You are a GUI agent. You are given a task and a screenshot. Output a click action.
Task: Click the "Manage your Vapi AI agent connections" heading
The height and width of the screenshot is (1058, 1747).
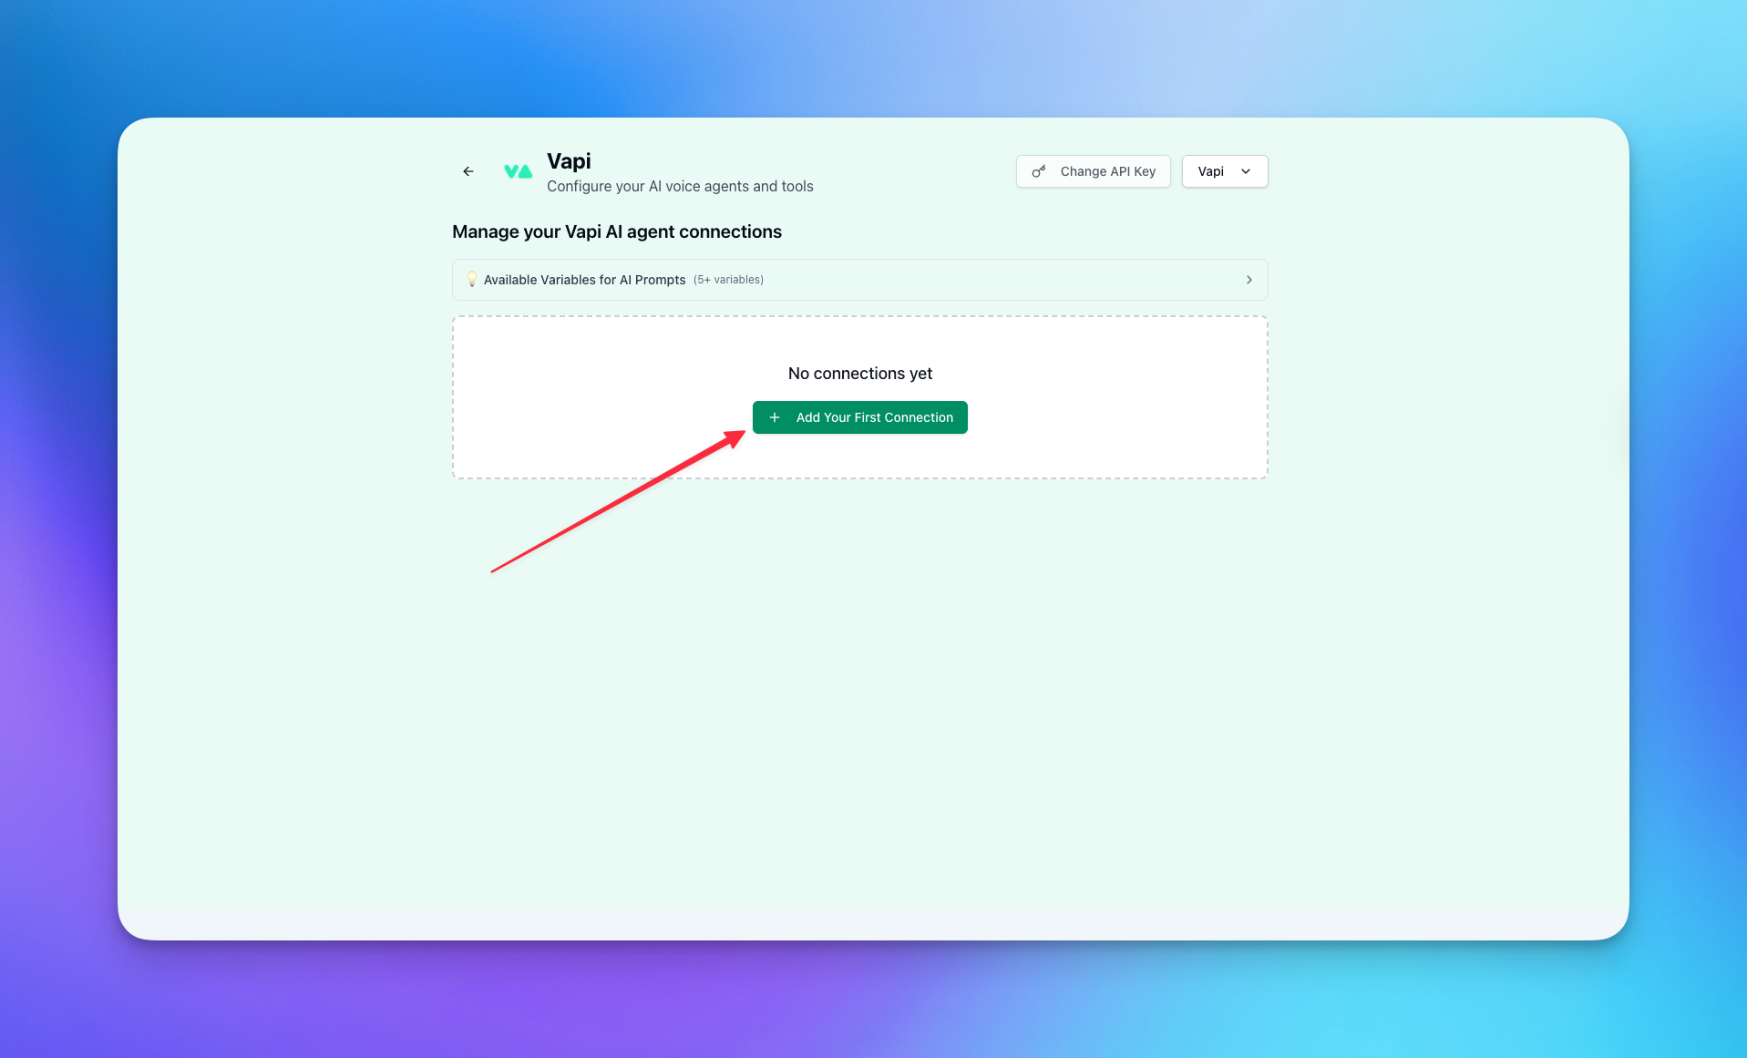[x=617, y=231]
